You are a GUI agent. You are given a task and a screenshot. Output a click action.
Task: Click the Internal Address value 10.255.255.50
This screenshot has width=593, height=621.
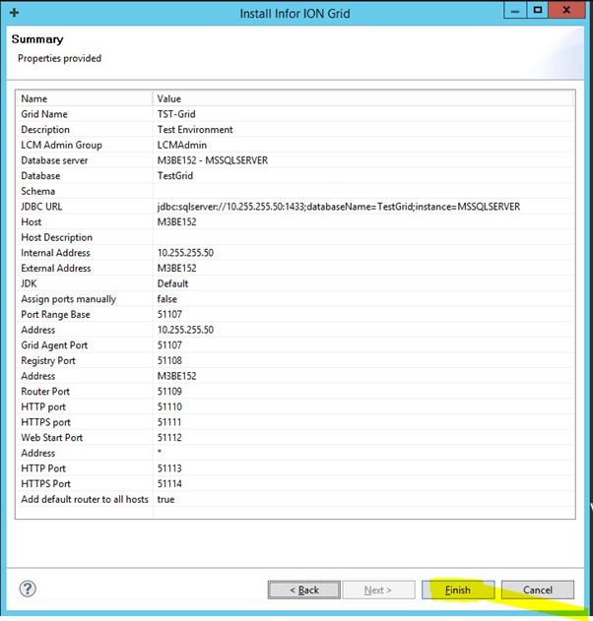[x=185, y=253]
